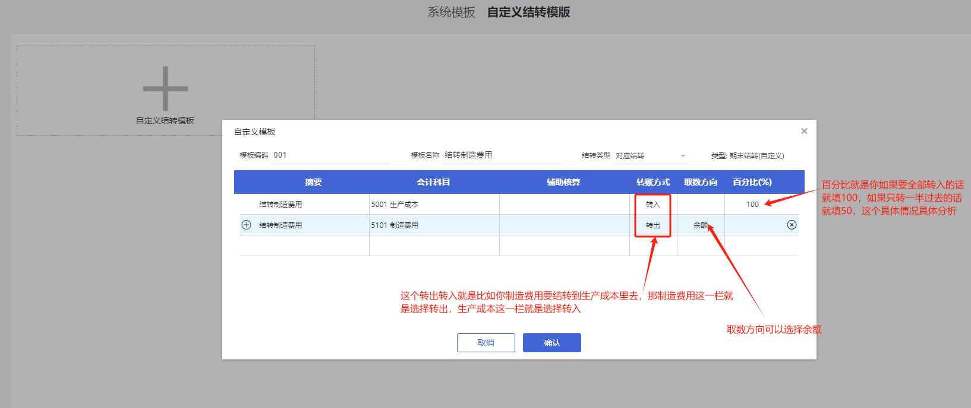Click the 类型: 期末结转(自定义) label
Viewport: 971px width, 408px height.
(x=748, y=155)
